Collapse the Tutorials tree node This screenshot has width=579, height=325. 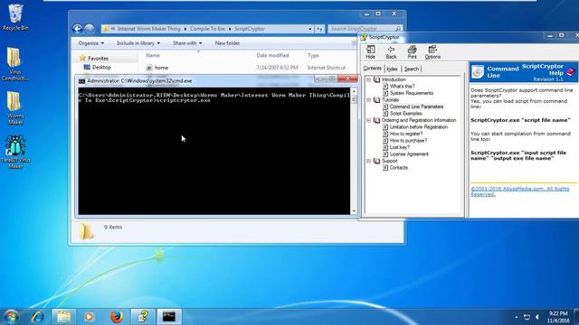(368, 100)
